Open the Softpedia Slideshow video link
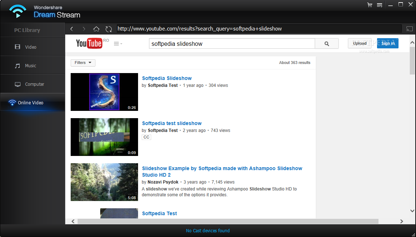416x237 pixels. click(x=166, y=78)
